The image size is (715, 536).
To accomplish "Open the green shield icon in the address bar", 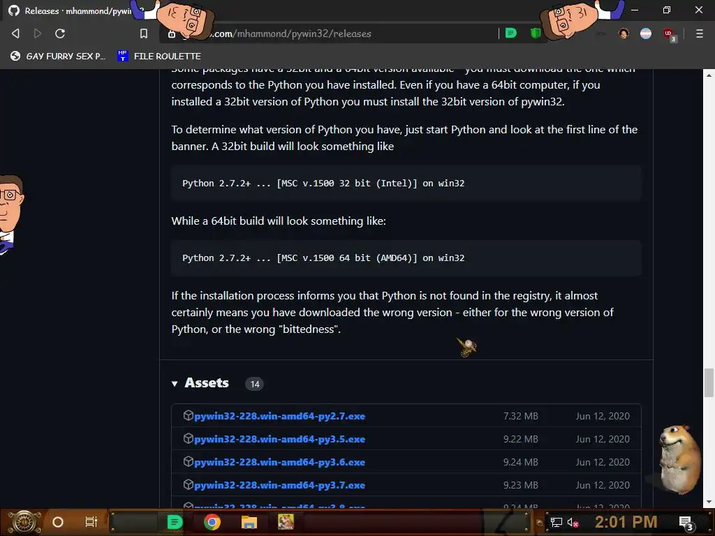I will 536,33.
